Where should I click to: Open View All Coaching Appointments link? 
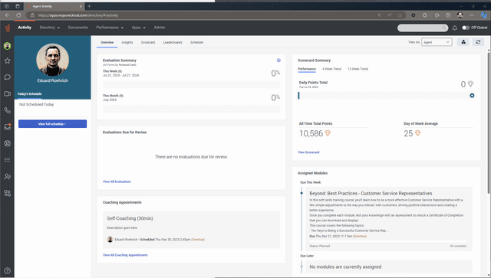tap(125, 255)
